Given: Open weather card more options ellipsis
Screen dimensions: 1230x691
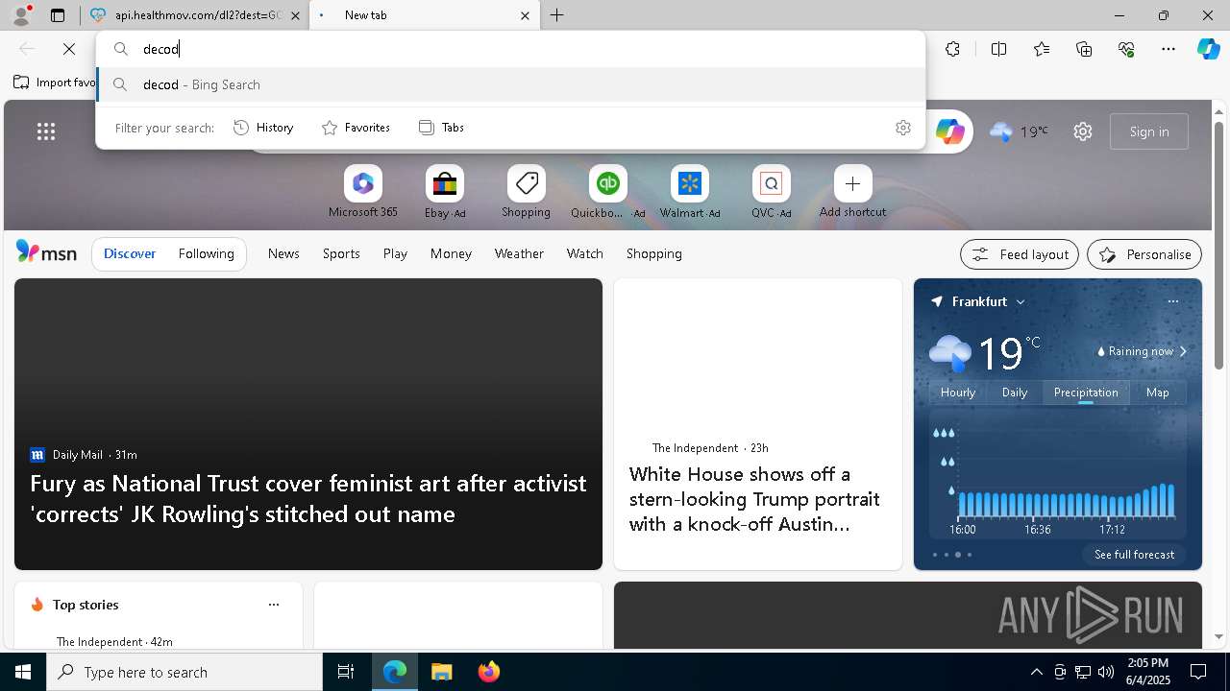Looking at the screenshot, I should click(x=1172, y=301).
